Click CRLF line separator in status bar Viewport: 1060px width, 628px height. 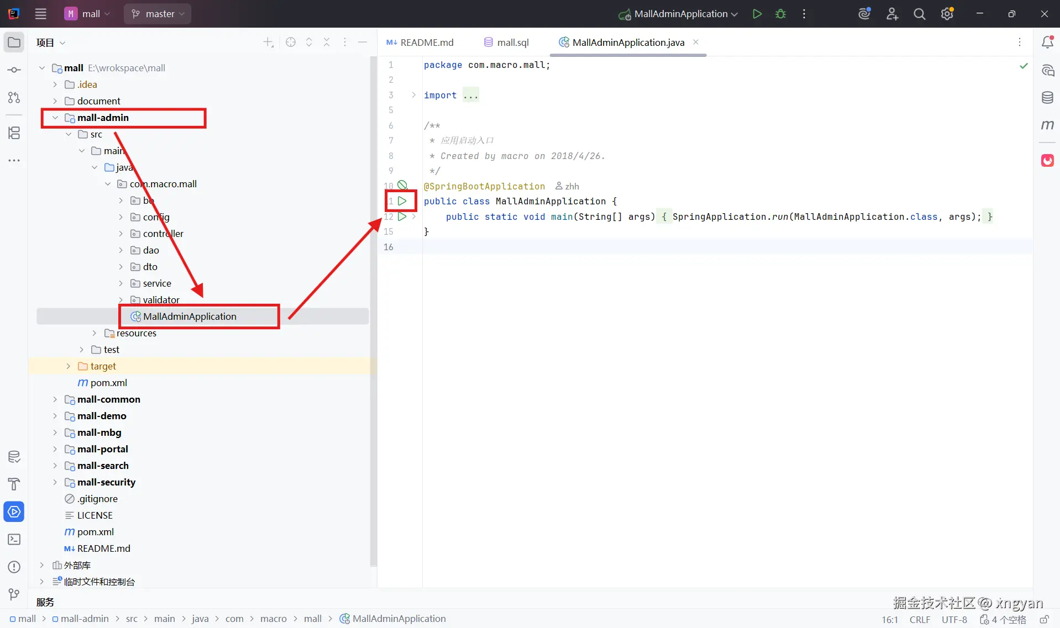[920, 620]
